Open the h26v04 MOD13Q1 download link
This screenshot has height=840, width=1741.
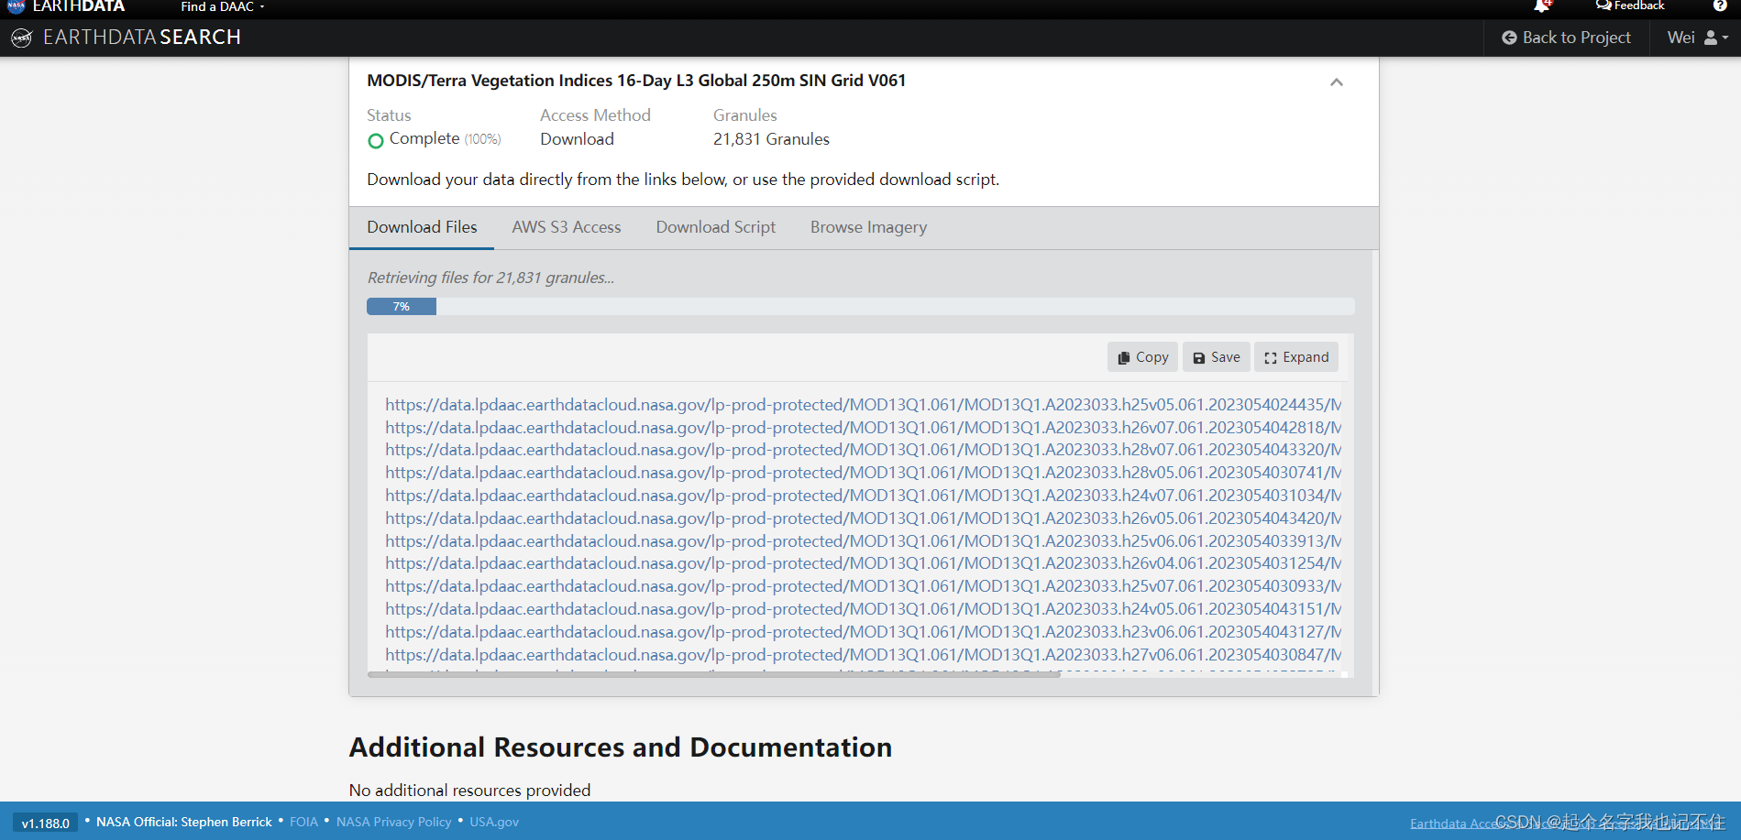tap(863, 563)
